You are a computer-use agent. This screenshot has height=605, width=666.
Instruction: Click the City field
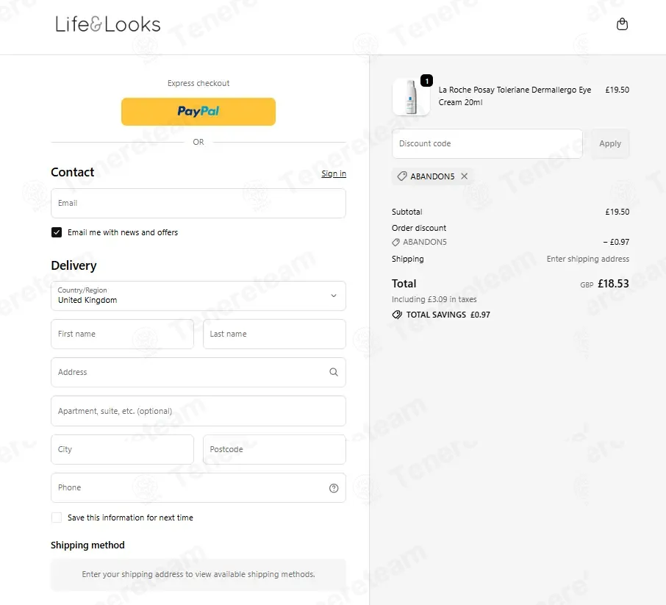[122, 449]
